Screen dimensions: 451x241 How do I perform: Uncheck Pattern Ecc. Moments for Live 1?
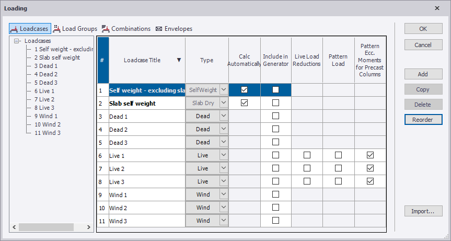(x=370, y=155)
